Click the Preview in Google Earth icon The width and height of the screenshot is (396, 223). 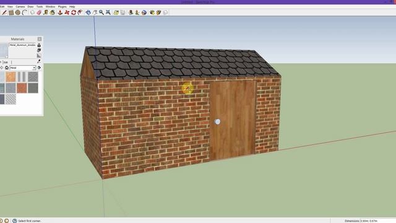pos(144,12)
